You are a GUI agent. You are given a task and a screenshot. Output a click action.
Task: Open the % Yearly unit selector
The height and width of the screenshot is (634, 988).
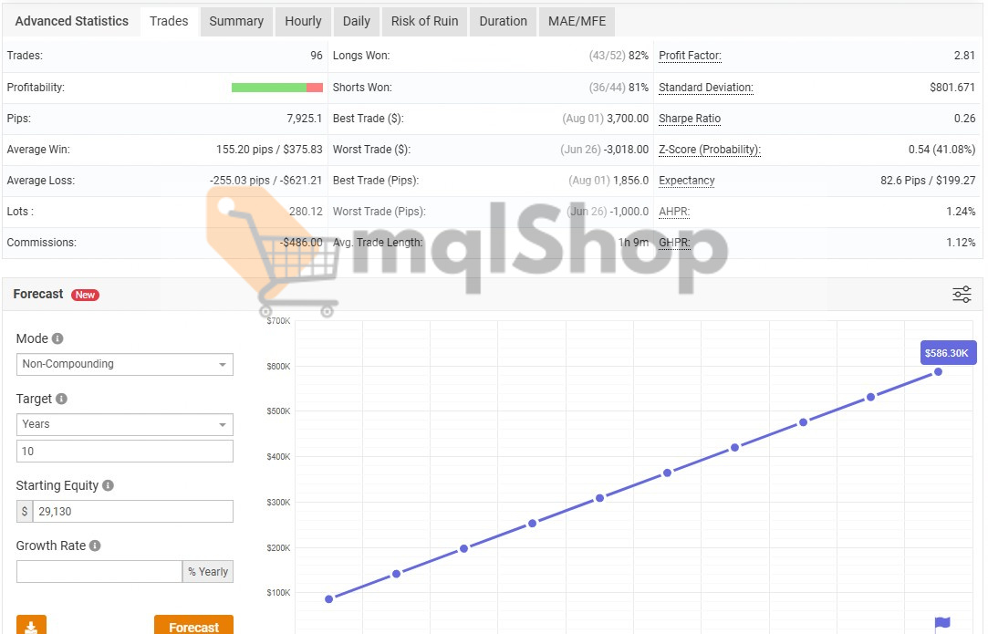208,571
